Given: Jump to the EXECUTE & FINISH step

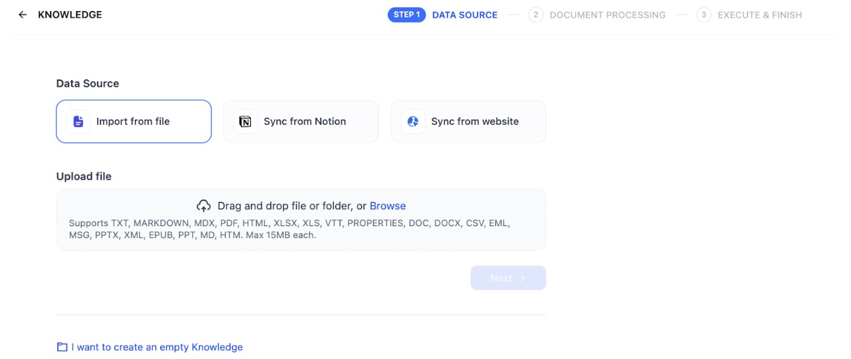Looking at the screenshot, I should pyautogui.click(x=759, y=14).
